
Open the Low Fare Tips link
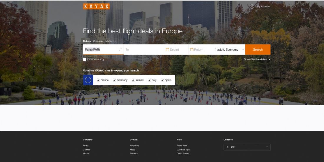point(183,150)
